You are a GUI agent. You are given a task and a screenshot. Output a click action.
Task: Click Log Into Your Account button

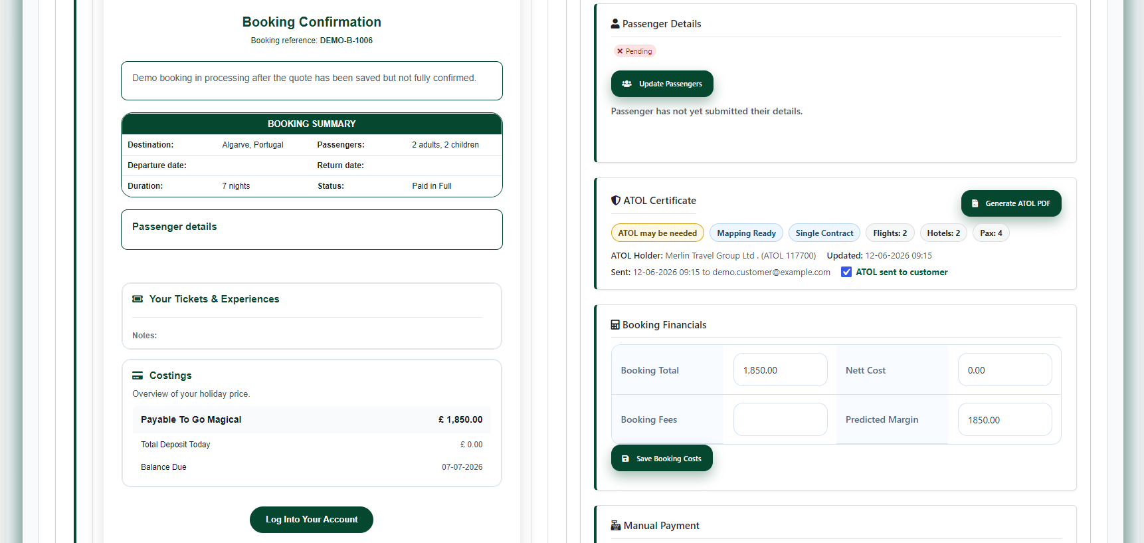tap(312, 520)
